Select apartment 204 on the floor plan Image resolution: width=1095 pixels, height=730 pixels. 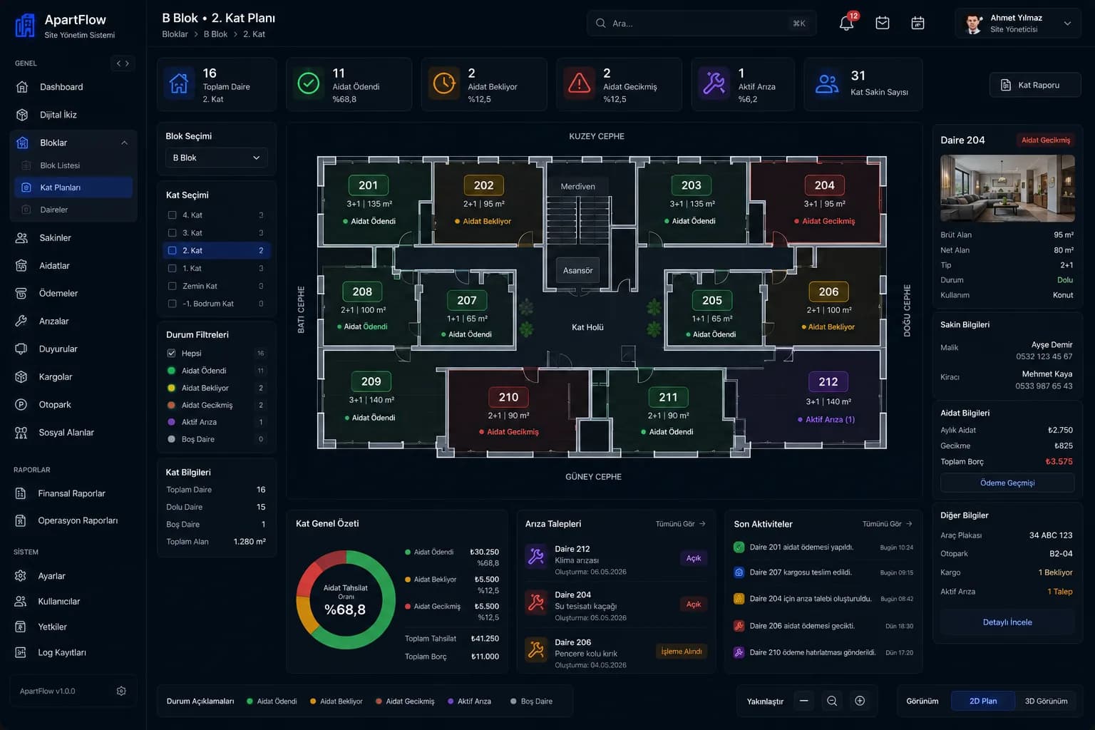816,202
